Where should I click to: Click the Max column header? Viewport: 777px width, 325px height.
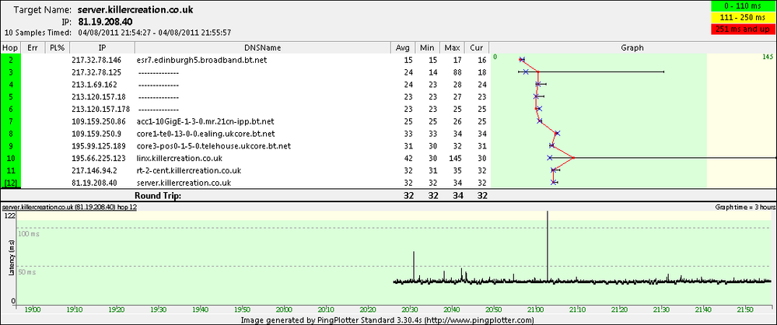click(x=452, y=48)
